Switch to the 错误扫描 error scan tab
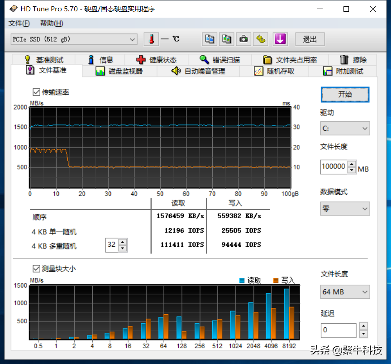The width and height of the screenshot is (391, 364). [220, 60]
